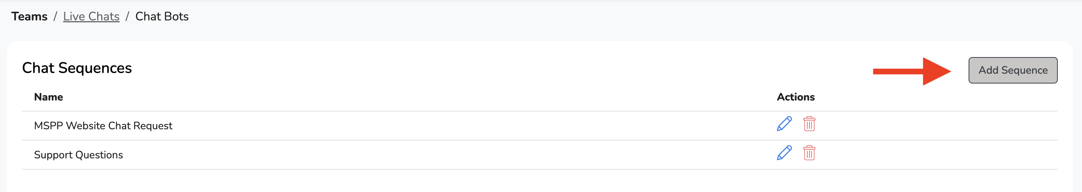The width and height of the screenshot is (1082, 192).
Task: Click the red arrow's triangular head
Action: point(935,71)
